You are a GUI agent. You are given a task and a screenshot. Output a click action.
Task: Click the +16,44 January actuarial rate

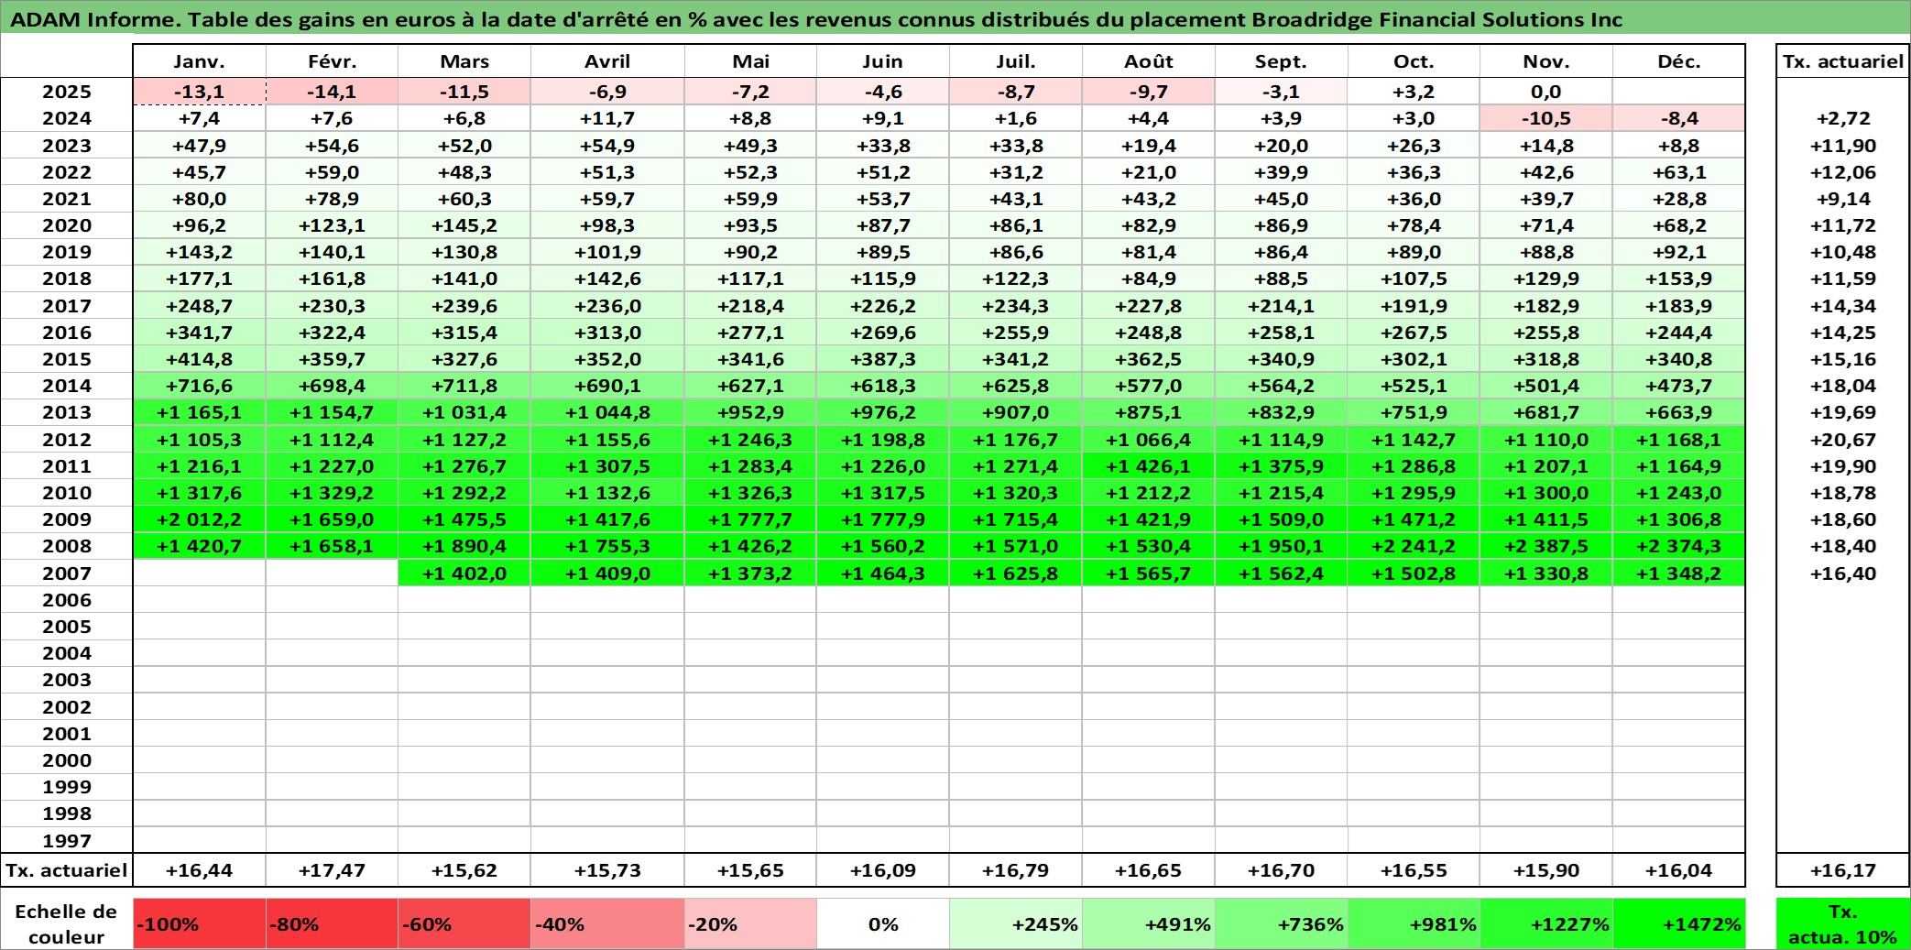coord(200,870)
